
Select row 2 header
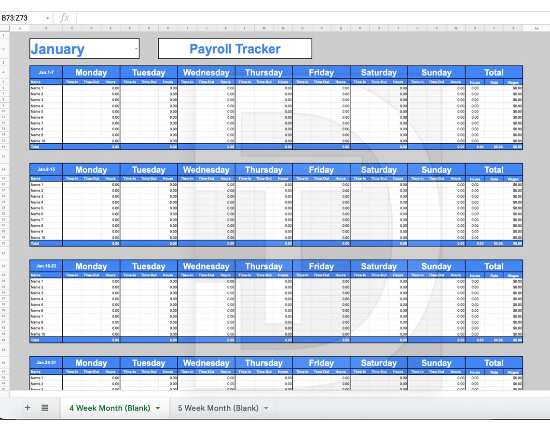4,48
